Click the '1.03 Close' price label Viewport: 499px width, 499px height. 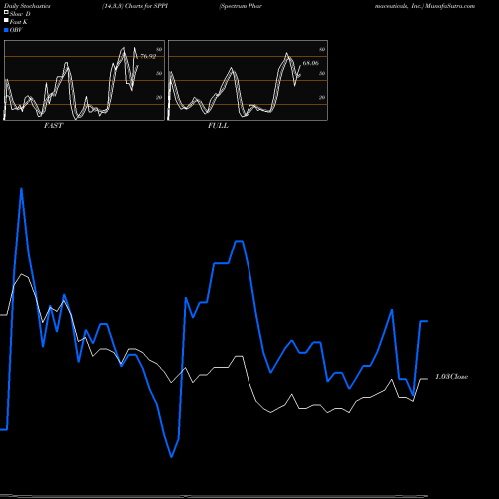pos(452,377)
